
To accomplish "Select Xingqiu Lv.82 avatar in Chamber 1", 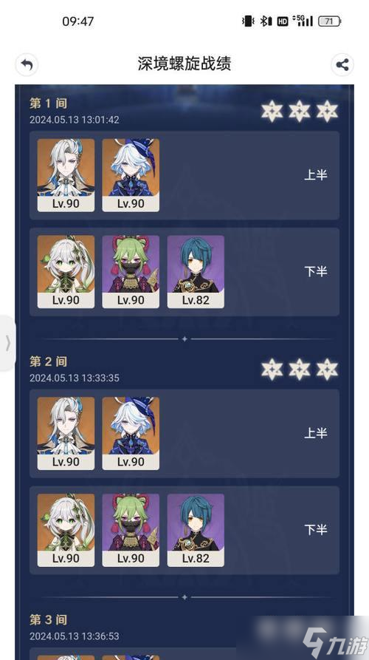I will click(196, 271).
